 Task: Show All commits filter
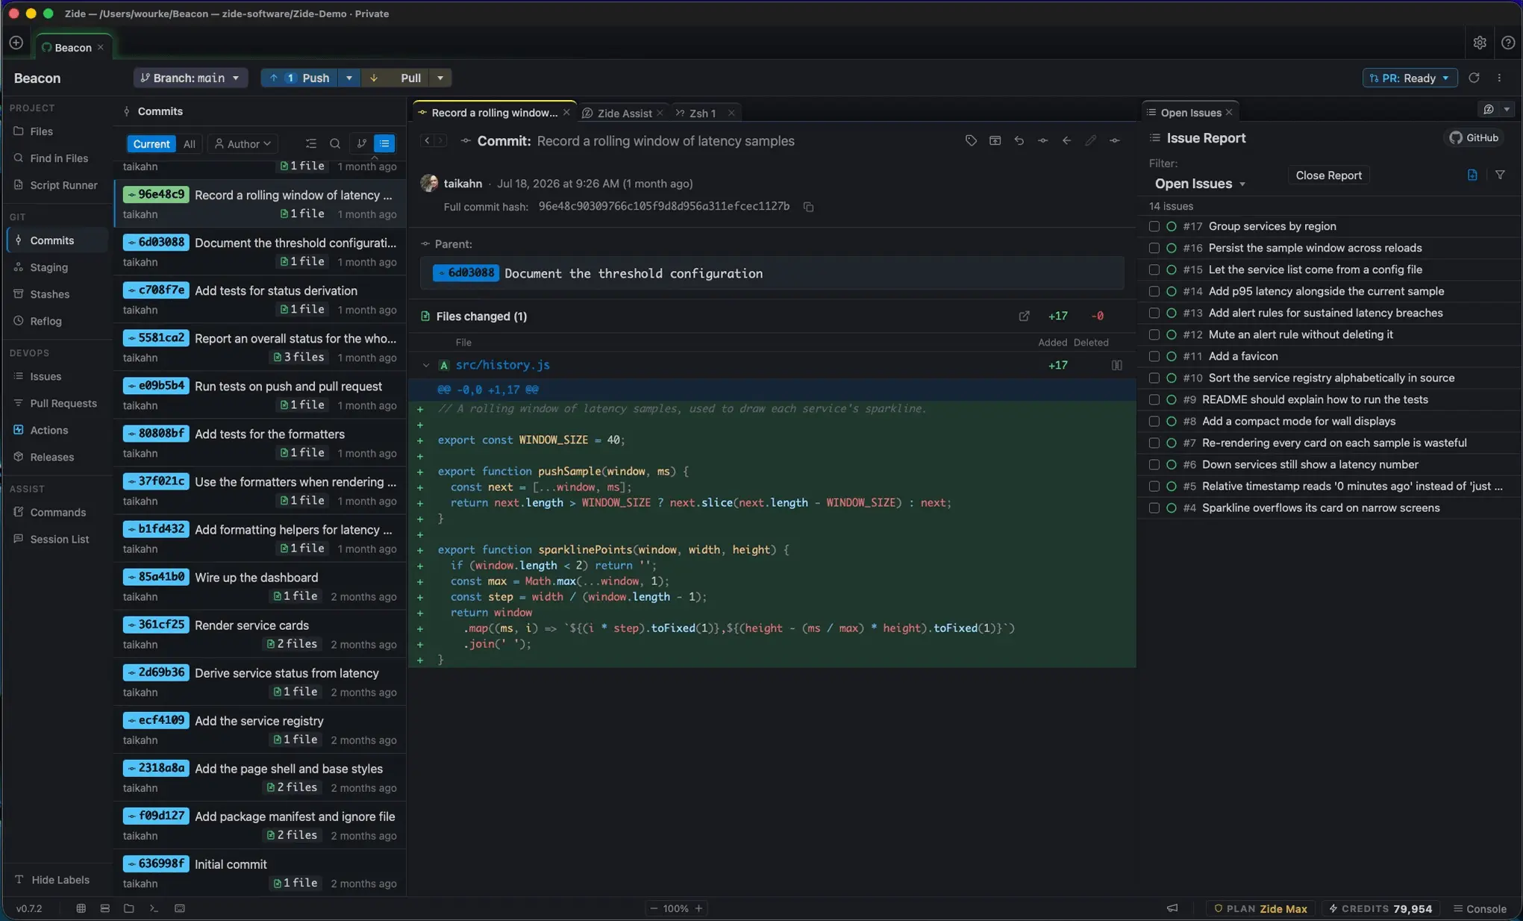pyautogui.click(x=190, y=144)
